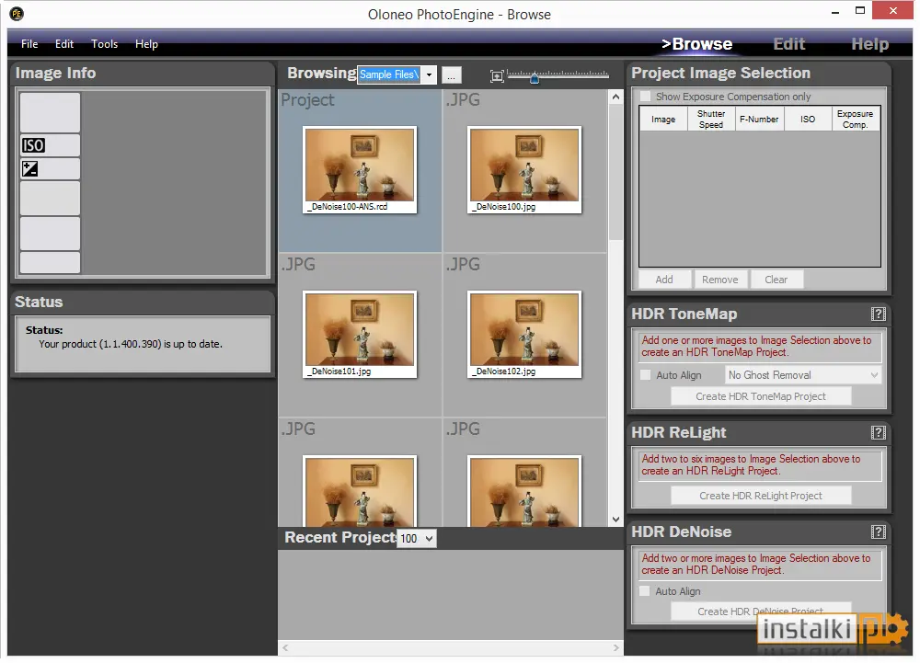Toggle Auto Align in HDR DeNoise

(645, 591)
